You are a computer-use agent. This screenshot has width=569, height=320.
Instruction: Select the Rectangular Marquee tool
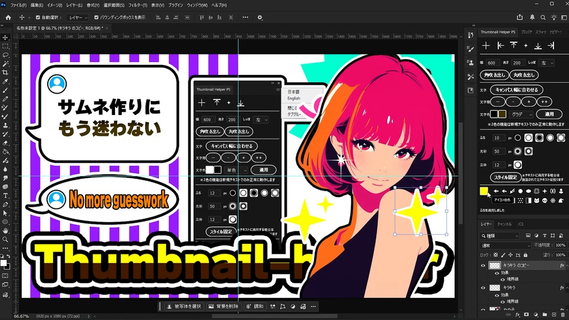(x=5, y=47)
